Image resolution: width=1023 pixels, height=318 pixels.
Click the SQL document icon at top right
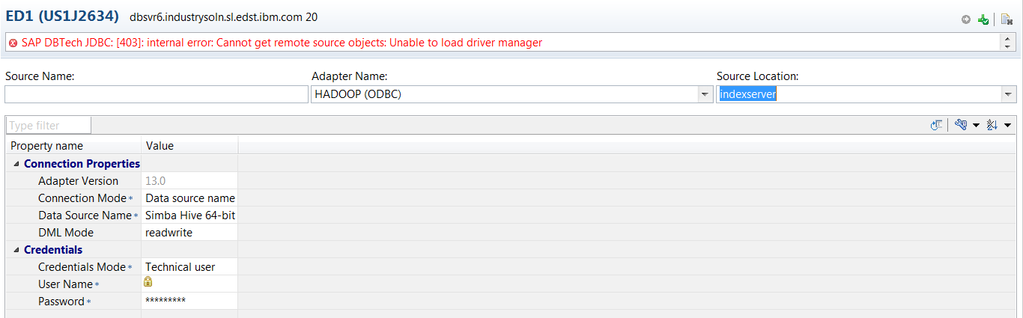click(1007, 19)
